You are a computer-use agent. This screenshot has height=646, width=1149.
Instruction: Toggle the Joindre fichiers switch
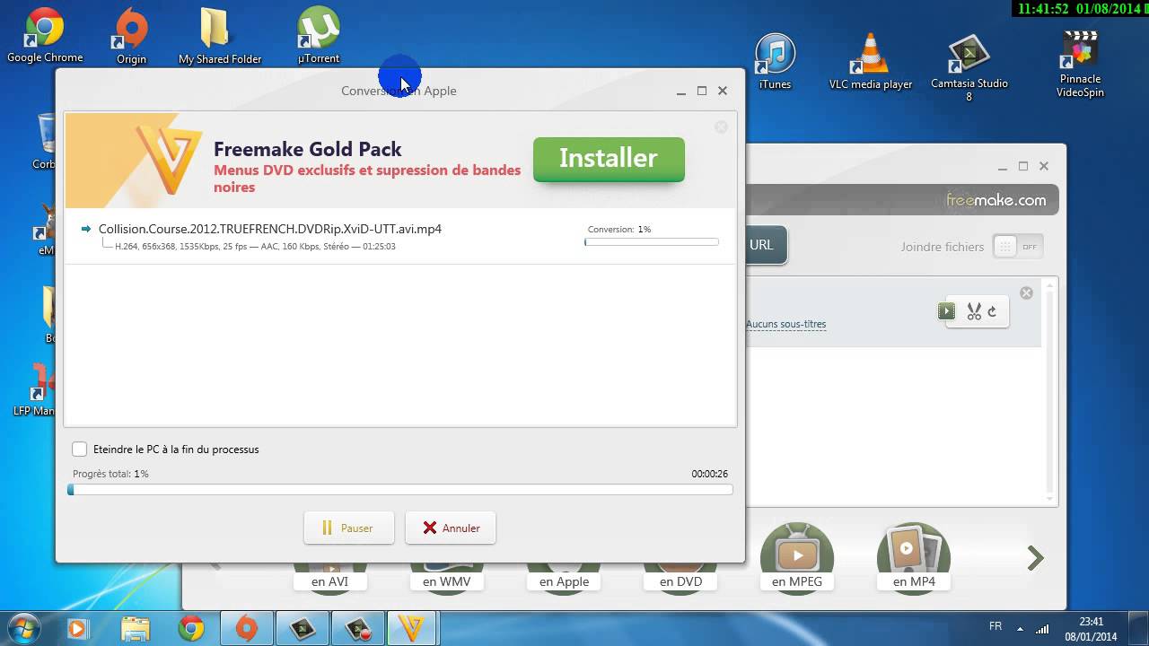[x=1018, y=247]
